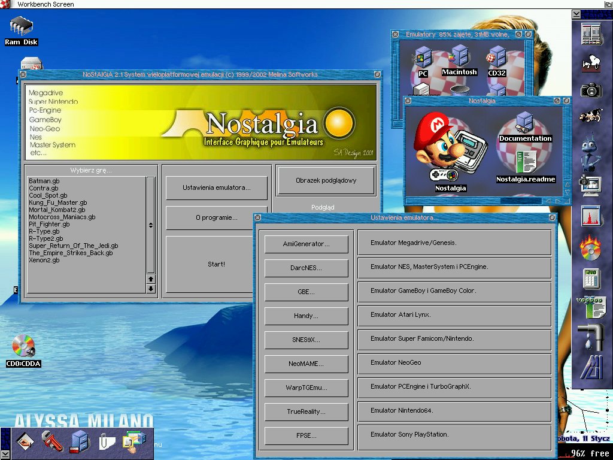Open DarcNES... emulator settings
The image size is (613, 460).
(306, 268)
